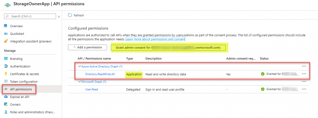This screenshot has height=118, width=318.
Task: Open Integration assistant rocket icon
Action: 6,41
